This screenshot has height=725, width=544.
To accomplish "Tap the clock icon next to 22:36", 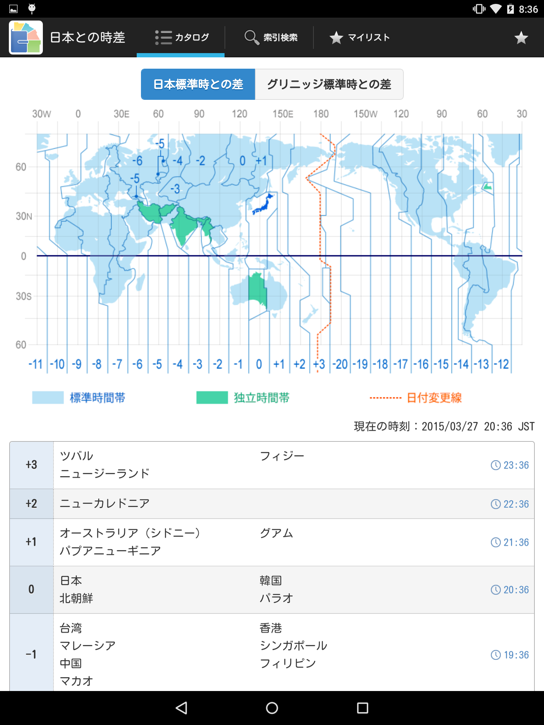I will tap(495, 504).
